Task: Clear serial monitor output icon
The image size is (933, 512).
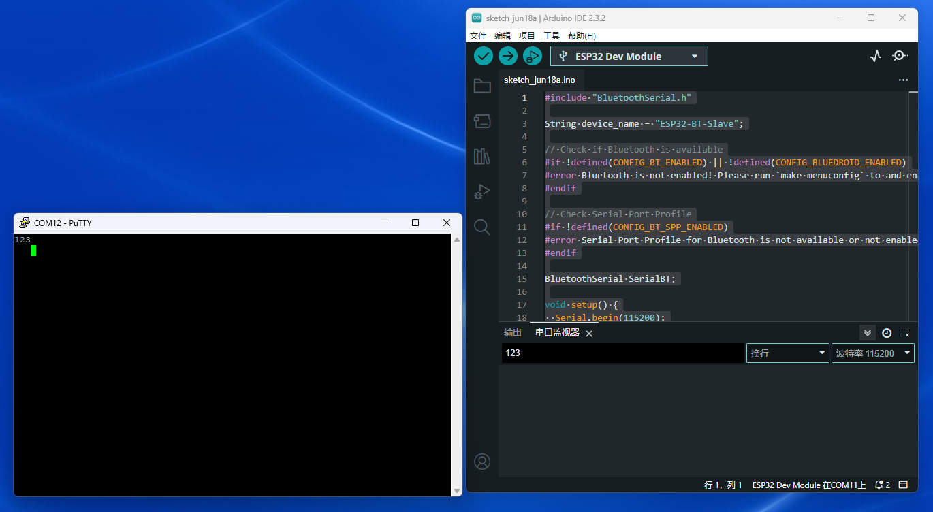Action: click(x=904, y=333)
